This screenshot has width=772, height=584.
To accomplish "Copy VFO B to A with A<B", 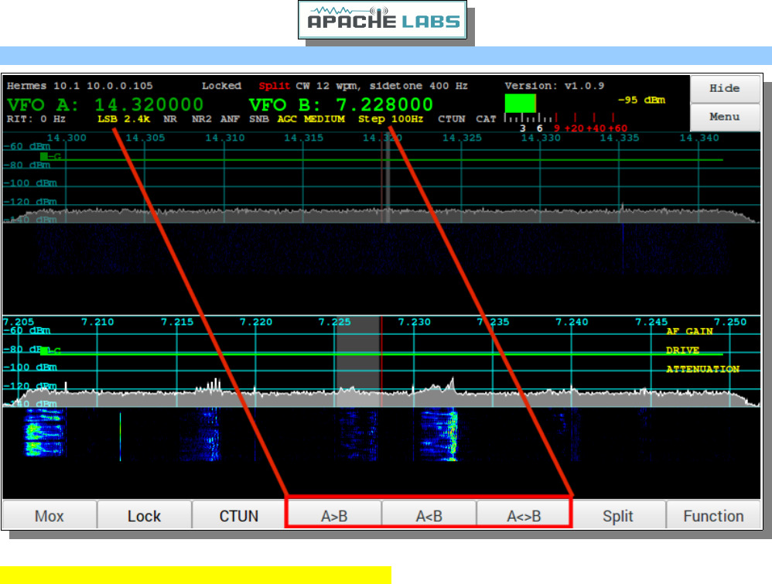I will pos(429,516).
